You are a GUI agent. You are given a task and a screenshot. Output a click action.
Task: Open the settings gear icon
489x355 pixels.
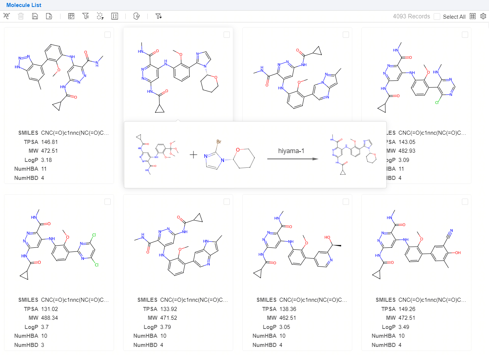point(483,16)
